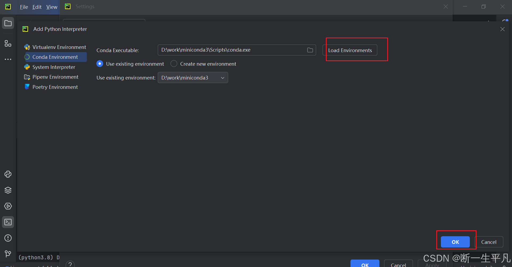This screenshot has width=512, height=267.
Task: Open the View menu
Action: (52, 7)
